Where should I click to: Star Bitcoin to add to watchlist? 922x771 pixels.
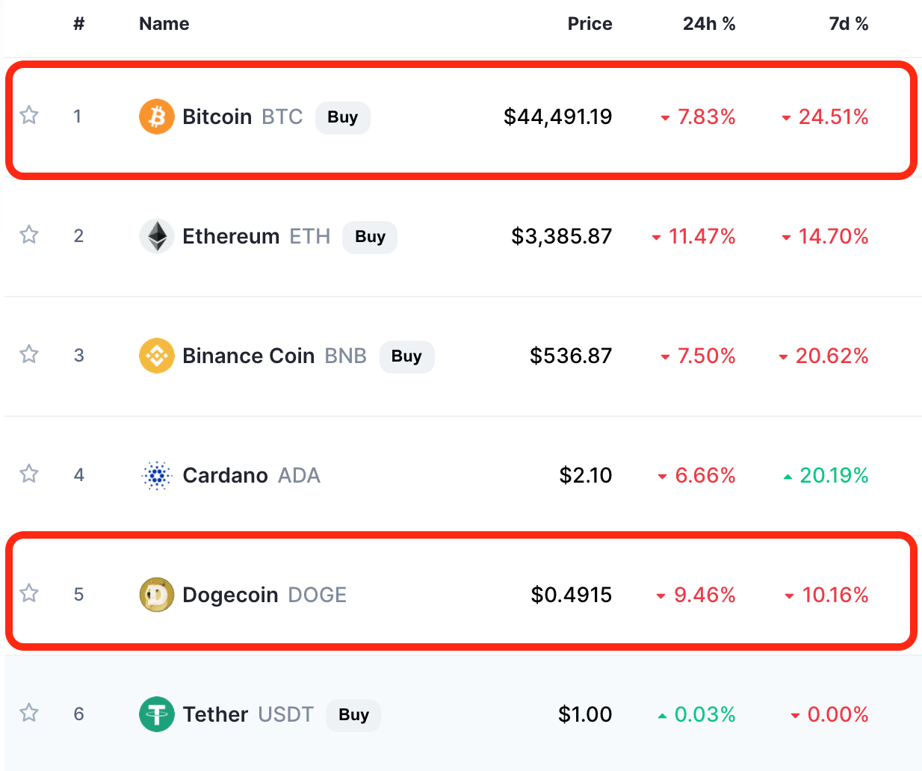[29, 115]
